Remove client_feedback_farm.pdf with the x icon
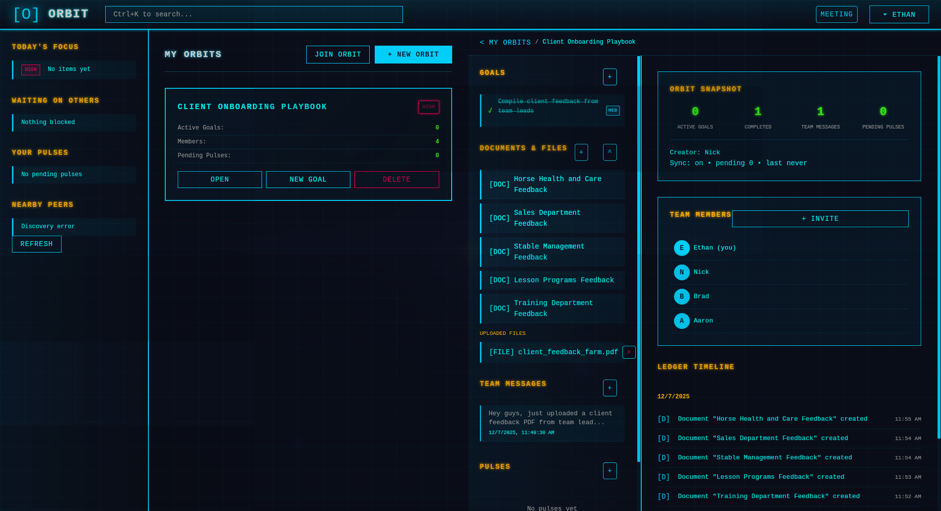This screenshot has height=511, width=941. click(x=628, y=352)
